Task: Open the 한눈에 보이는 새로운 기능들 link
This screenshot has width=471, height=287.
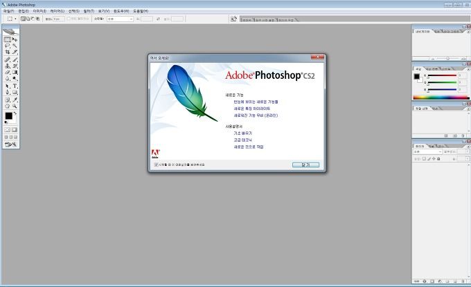Action: [x=256, y=102]
